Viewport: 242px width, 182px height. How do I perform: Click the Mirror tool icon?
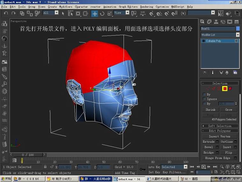(x=221, y=14)
